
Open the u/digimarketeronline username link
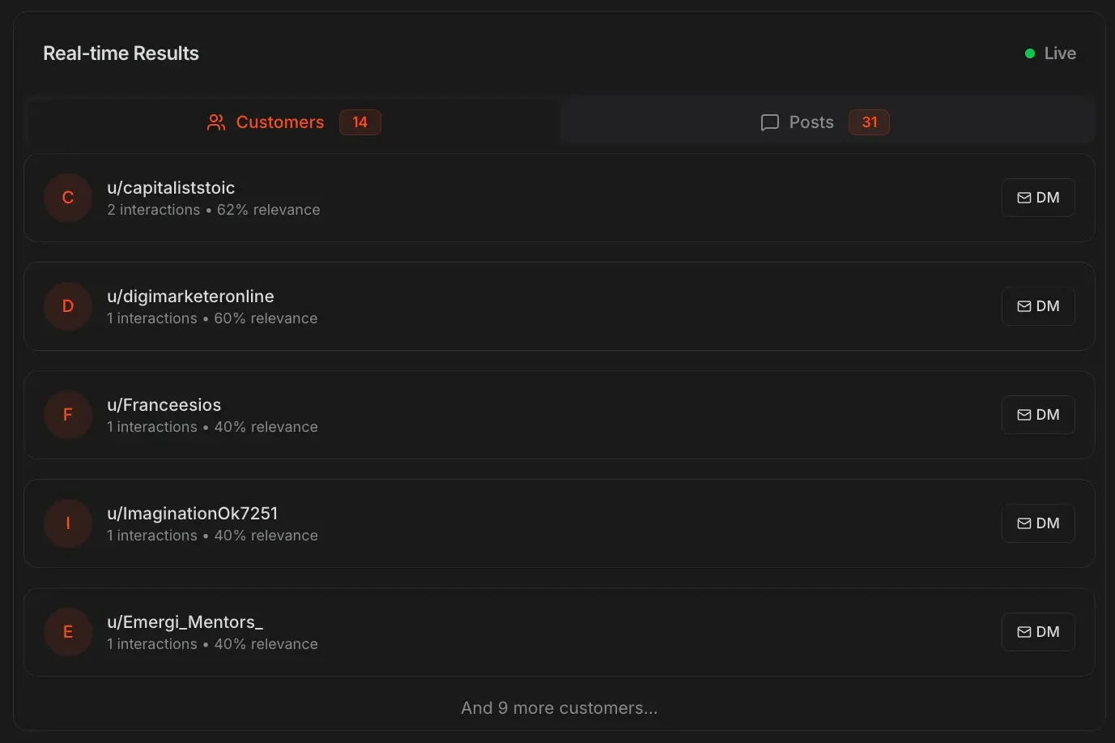pyautogui.click(x=190, y=296)
